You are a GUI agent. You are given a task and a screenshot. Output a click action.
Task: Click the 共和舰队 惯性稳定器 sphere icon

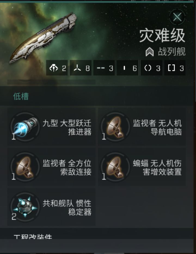pos(25,207)
